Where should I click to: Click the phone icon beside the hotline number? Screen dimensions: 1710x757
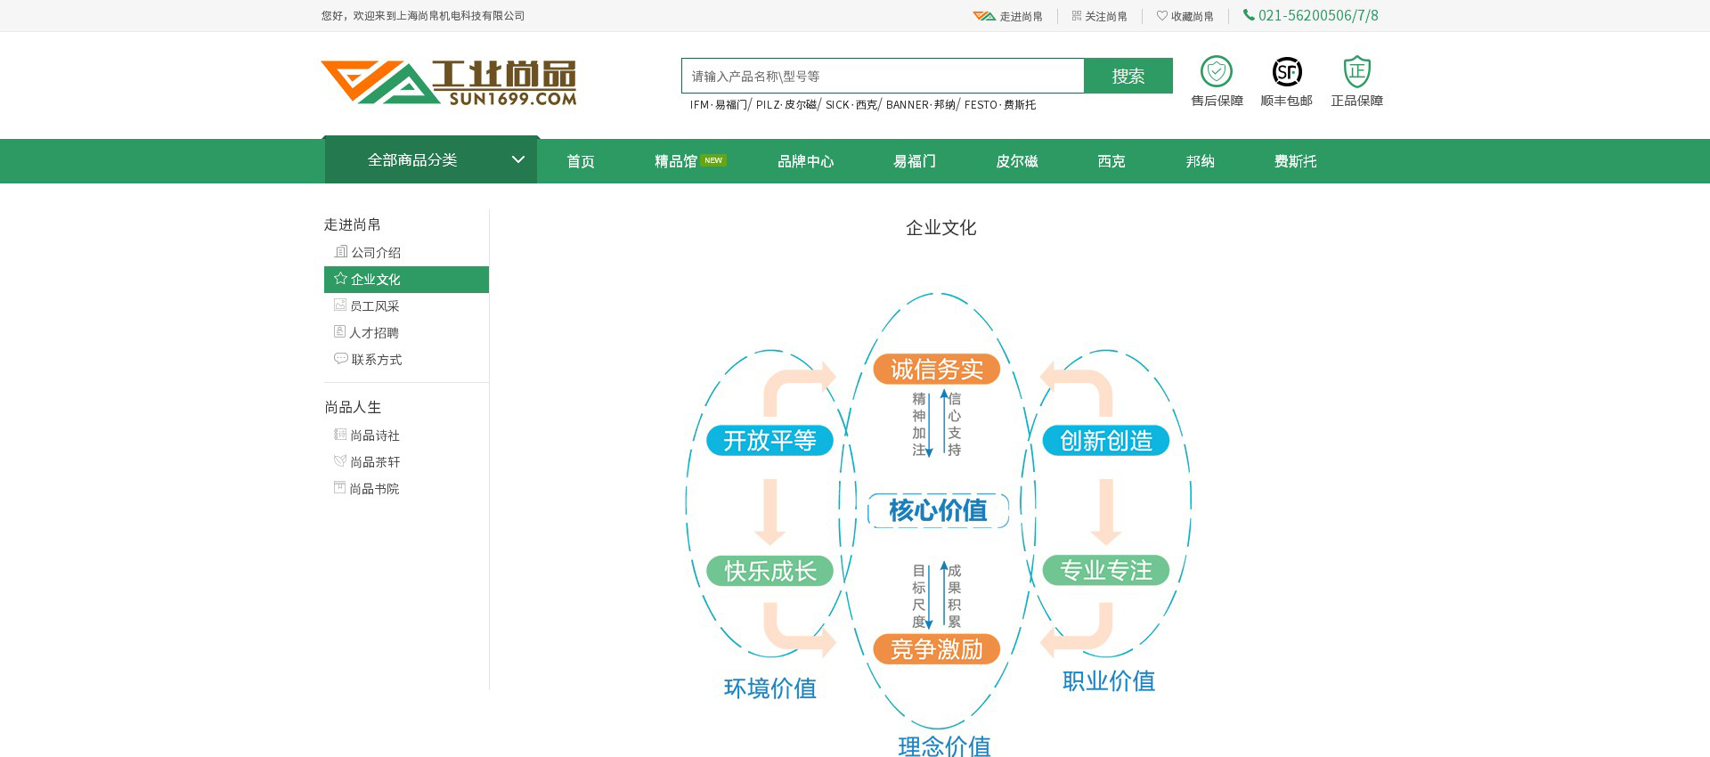[x=1249, y=15]
